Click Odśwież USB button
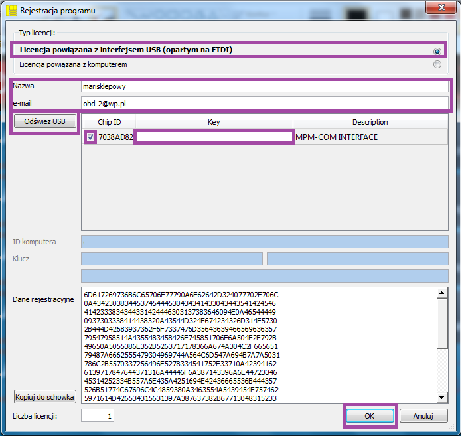462x436 pixels. [44, 121]
